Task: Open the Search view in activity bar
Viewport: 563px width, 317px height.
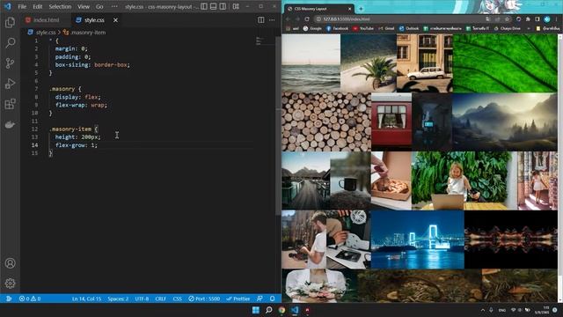Action: point(10,43)
